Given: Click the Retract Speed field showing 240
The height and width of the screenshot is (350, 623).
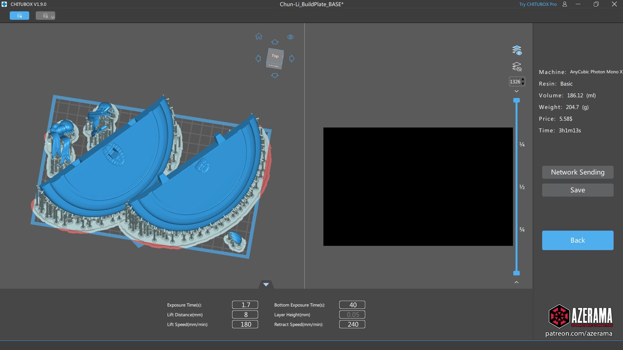Looking at the screenshot, I should (352, 324).
